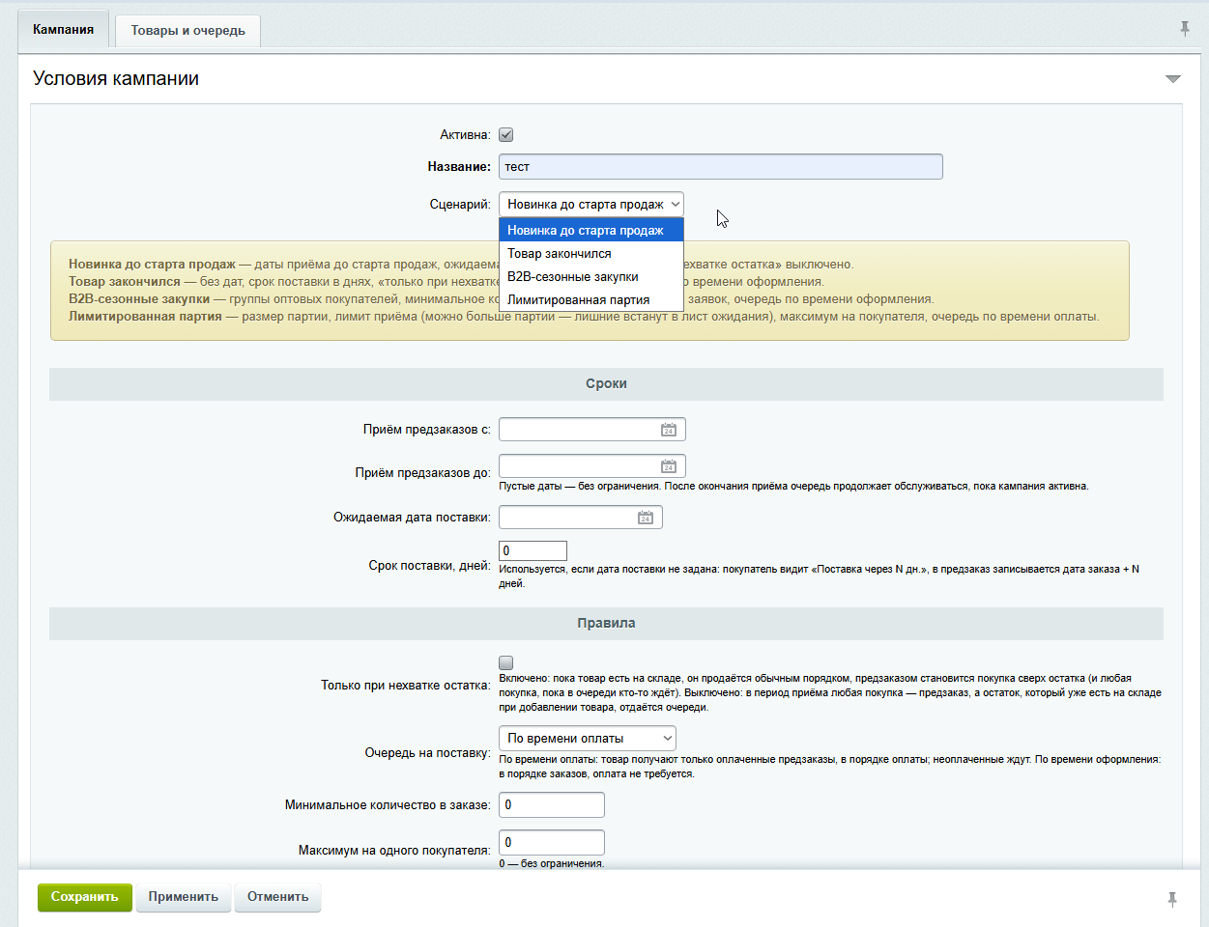The width and height of the screenshot is (1209, 927).
Task: Click the «Правила» section header
Action: [606, 624]
